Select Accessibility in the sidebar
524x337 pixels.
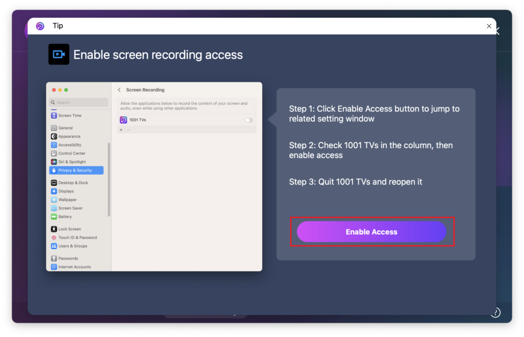[70, 145]
